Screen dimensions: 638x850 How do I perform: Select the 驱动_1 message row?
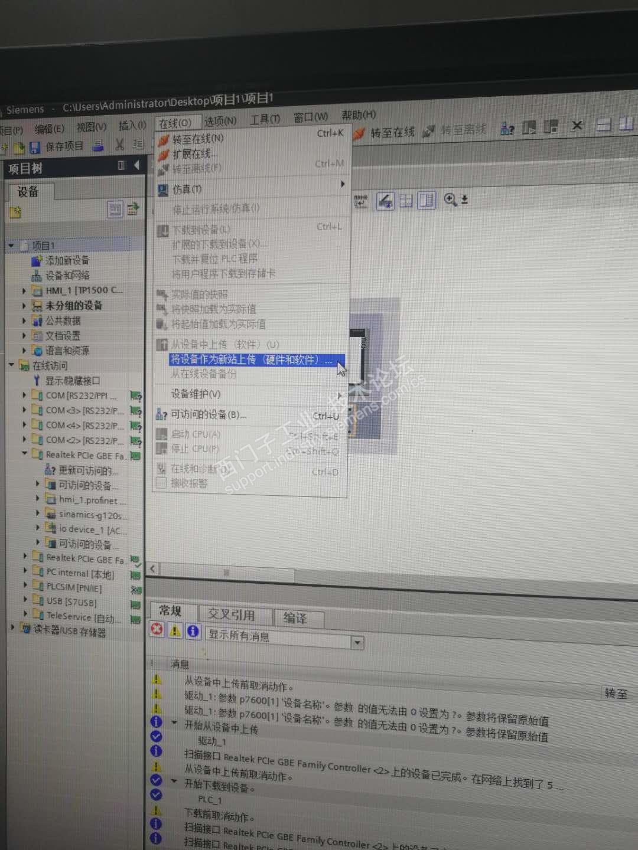(211, 741)
